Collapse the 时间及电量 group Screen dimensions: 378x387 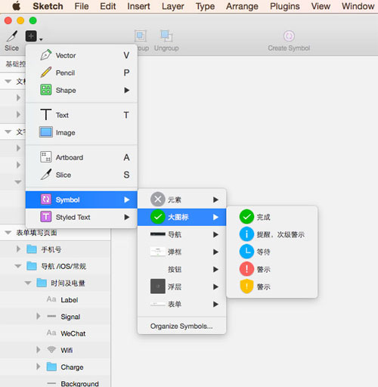(28, 283)
